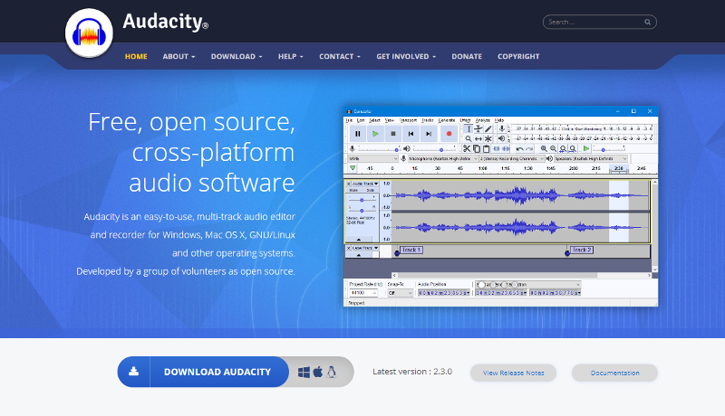This screenshot has height=416, width=725.
Task: Expand the ABOUT navigation dropdown
Action: coord(179,56)
